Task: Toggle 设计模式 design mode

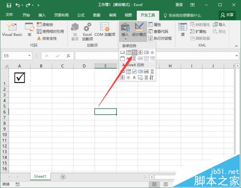Action: click(139, 29)
